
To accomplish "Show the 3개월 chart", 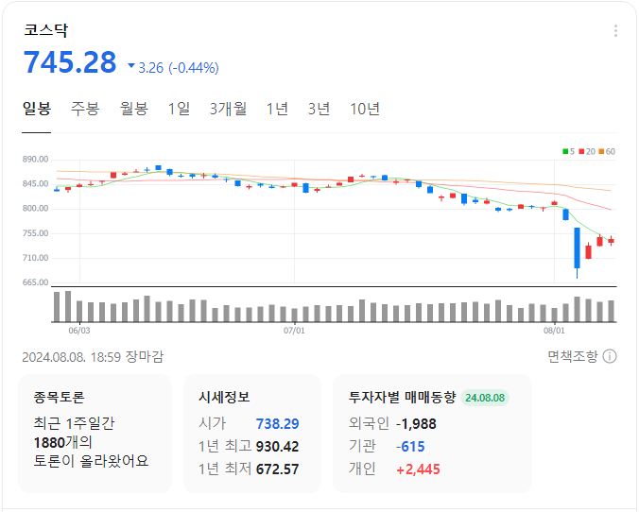I will tap(228, 110).
